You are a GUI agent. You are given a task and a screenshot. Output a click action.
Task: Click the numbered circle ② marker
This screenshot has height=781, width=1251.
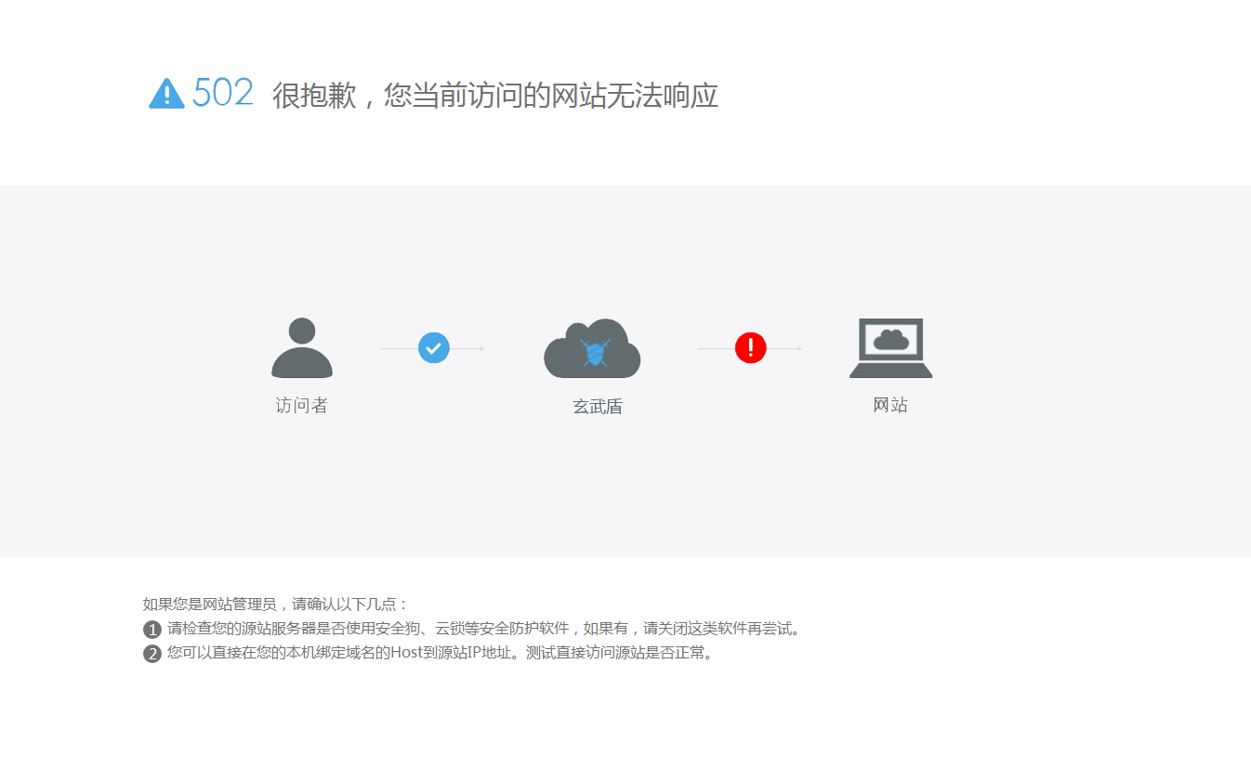coord(151,653)
